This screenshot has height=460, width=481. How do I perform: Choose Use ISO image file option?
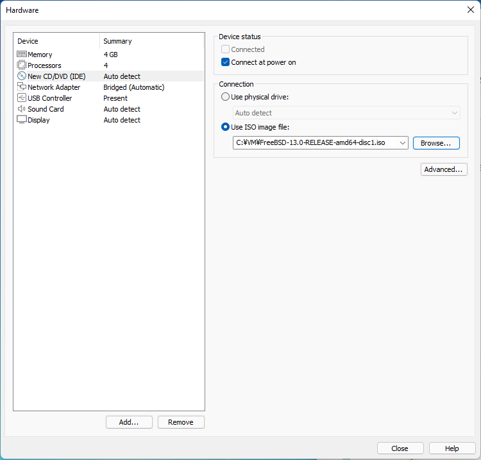pos(225,127)
